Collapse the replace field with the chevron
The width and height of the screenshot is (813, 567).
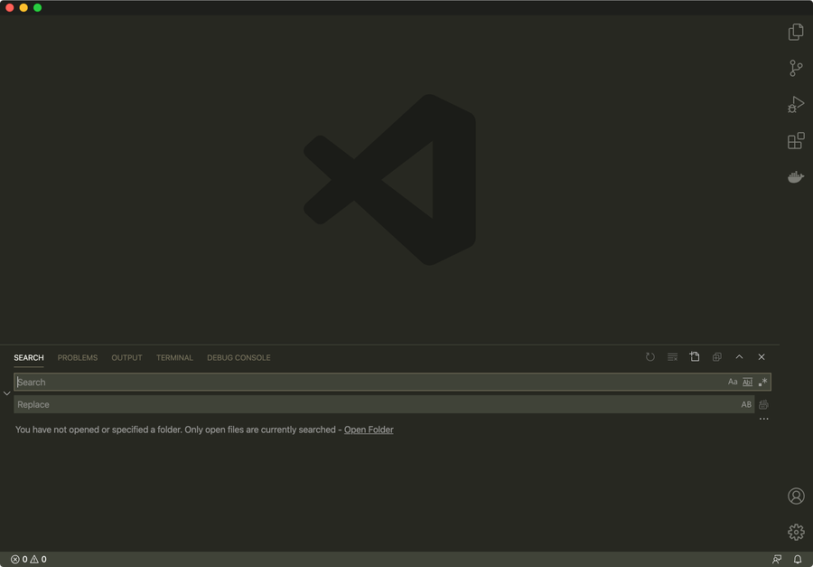tap(7, 392)
